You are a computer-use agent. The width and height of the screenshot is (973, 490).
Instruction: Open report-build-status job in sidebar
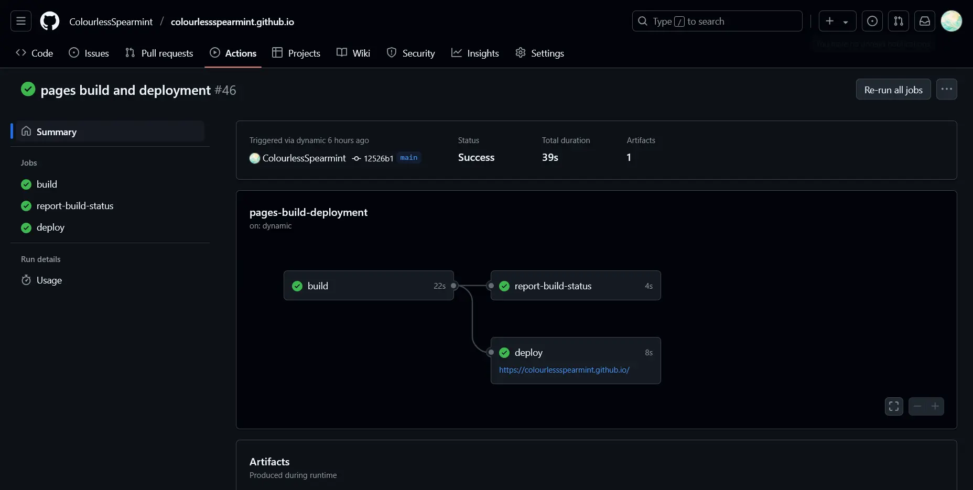pyautogui.click(x=110, y=206)
